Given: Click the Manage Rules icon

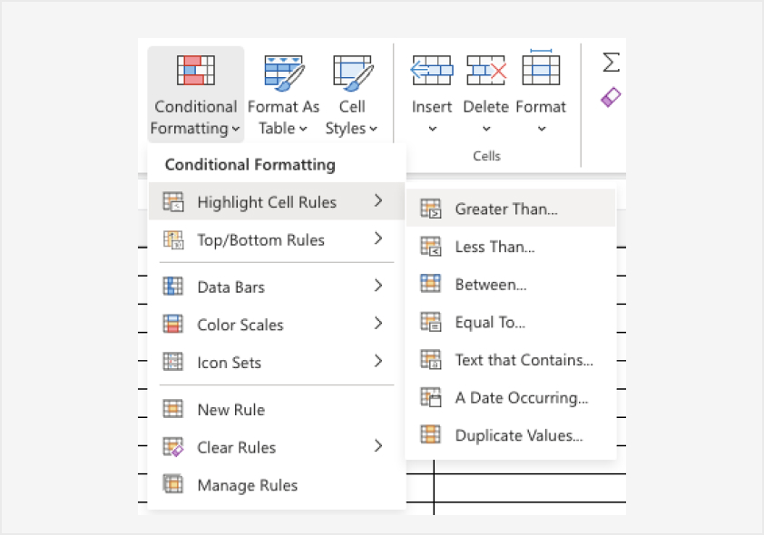Looking at the screenshot, I should click(x=173, y=484).
